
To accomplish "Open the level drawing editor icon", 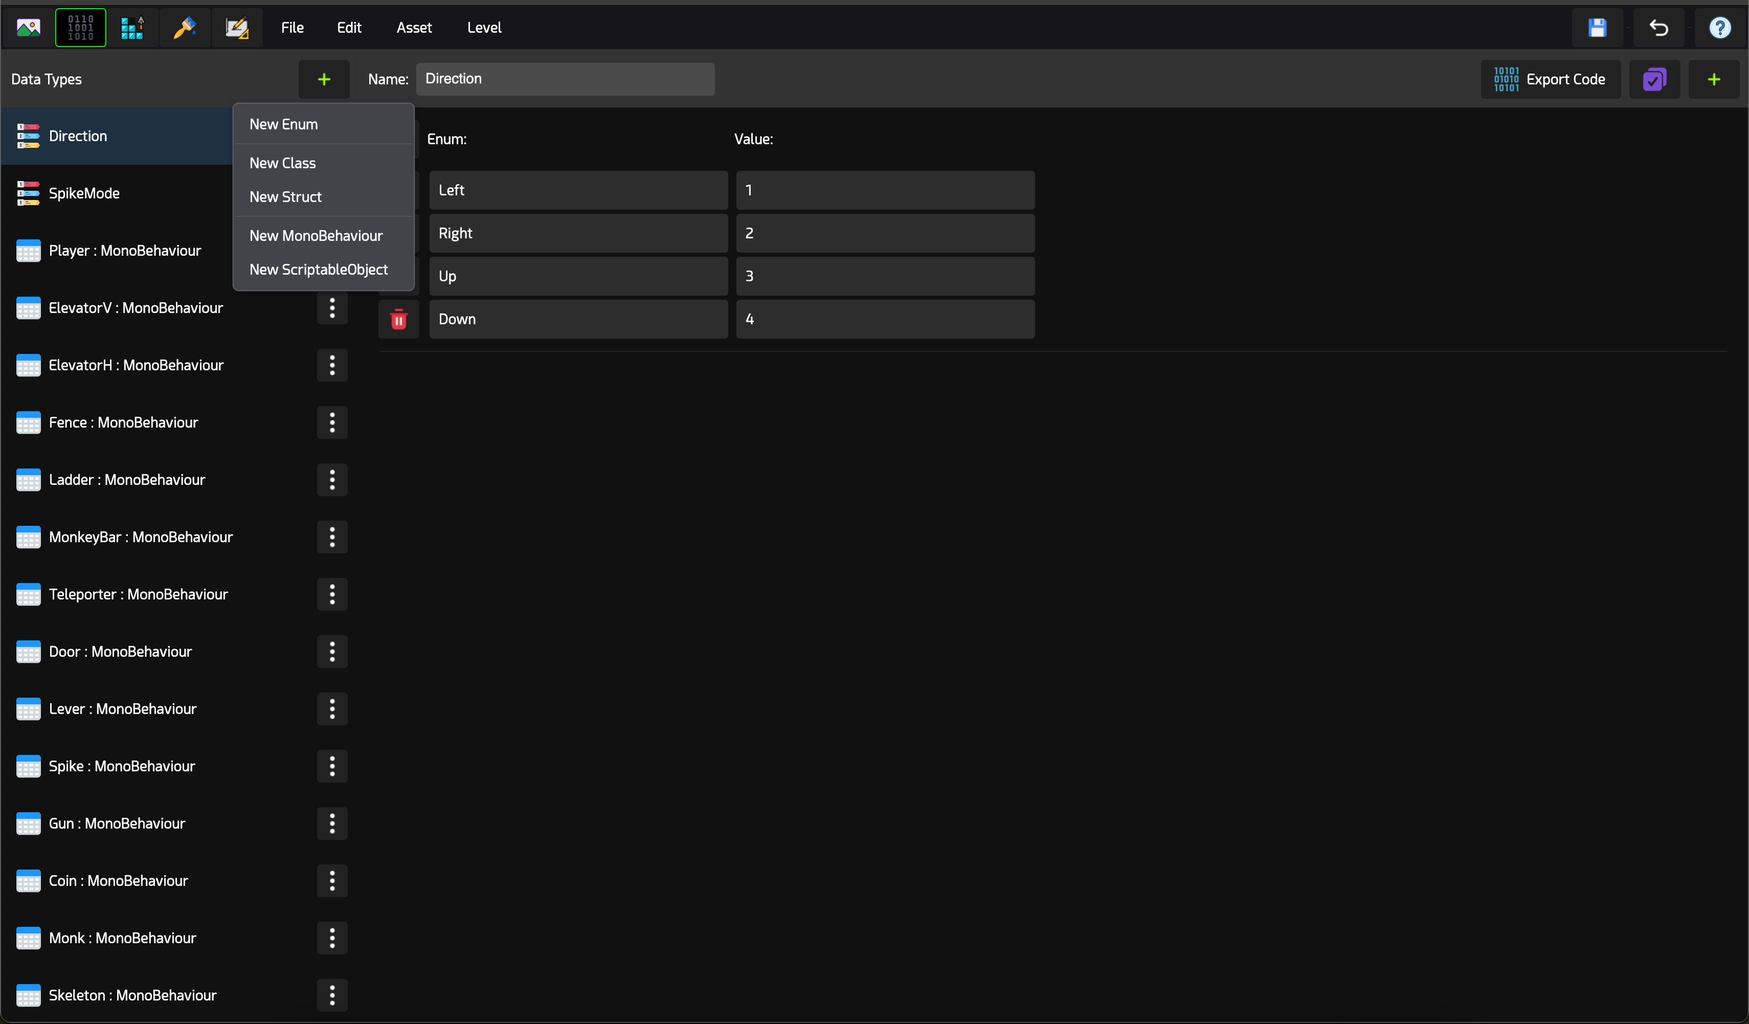I will (237, 28).
